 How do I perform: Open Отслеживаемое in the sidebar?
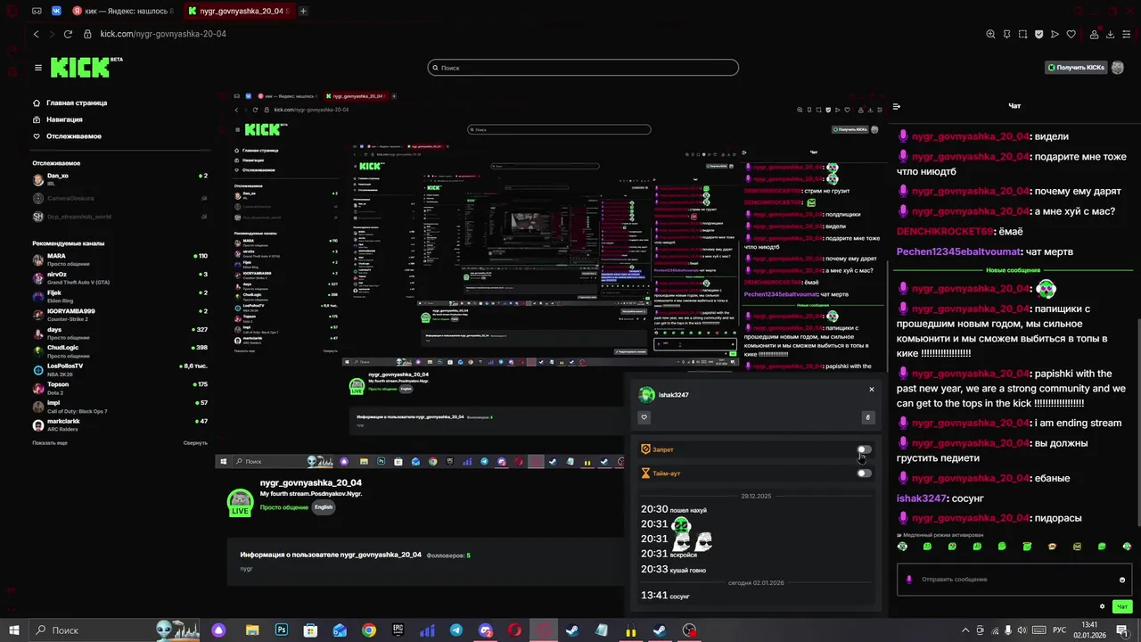67,136
